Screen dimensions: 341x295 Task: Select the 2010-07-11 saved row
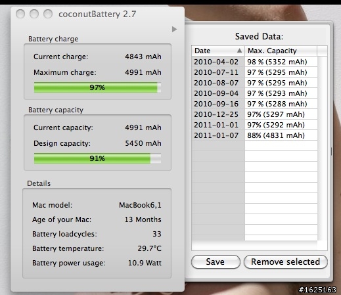pyautogui.click(x=254, y=72)
